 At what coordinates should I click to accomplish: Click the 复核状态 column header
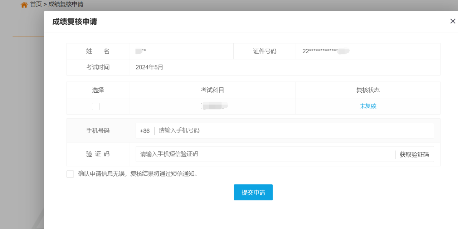pyautogui.click(x=368, y=90)
